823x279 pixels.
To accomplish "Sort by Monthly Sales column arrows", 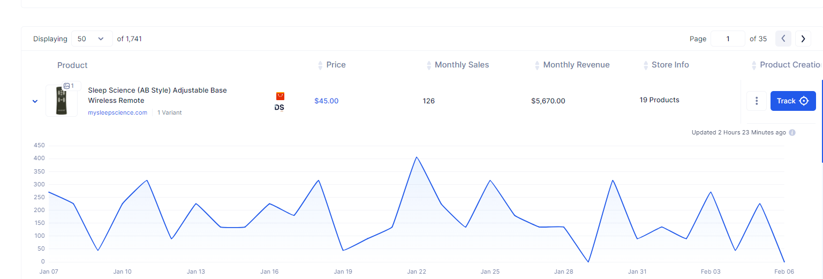I will tap(429, 65).
